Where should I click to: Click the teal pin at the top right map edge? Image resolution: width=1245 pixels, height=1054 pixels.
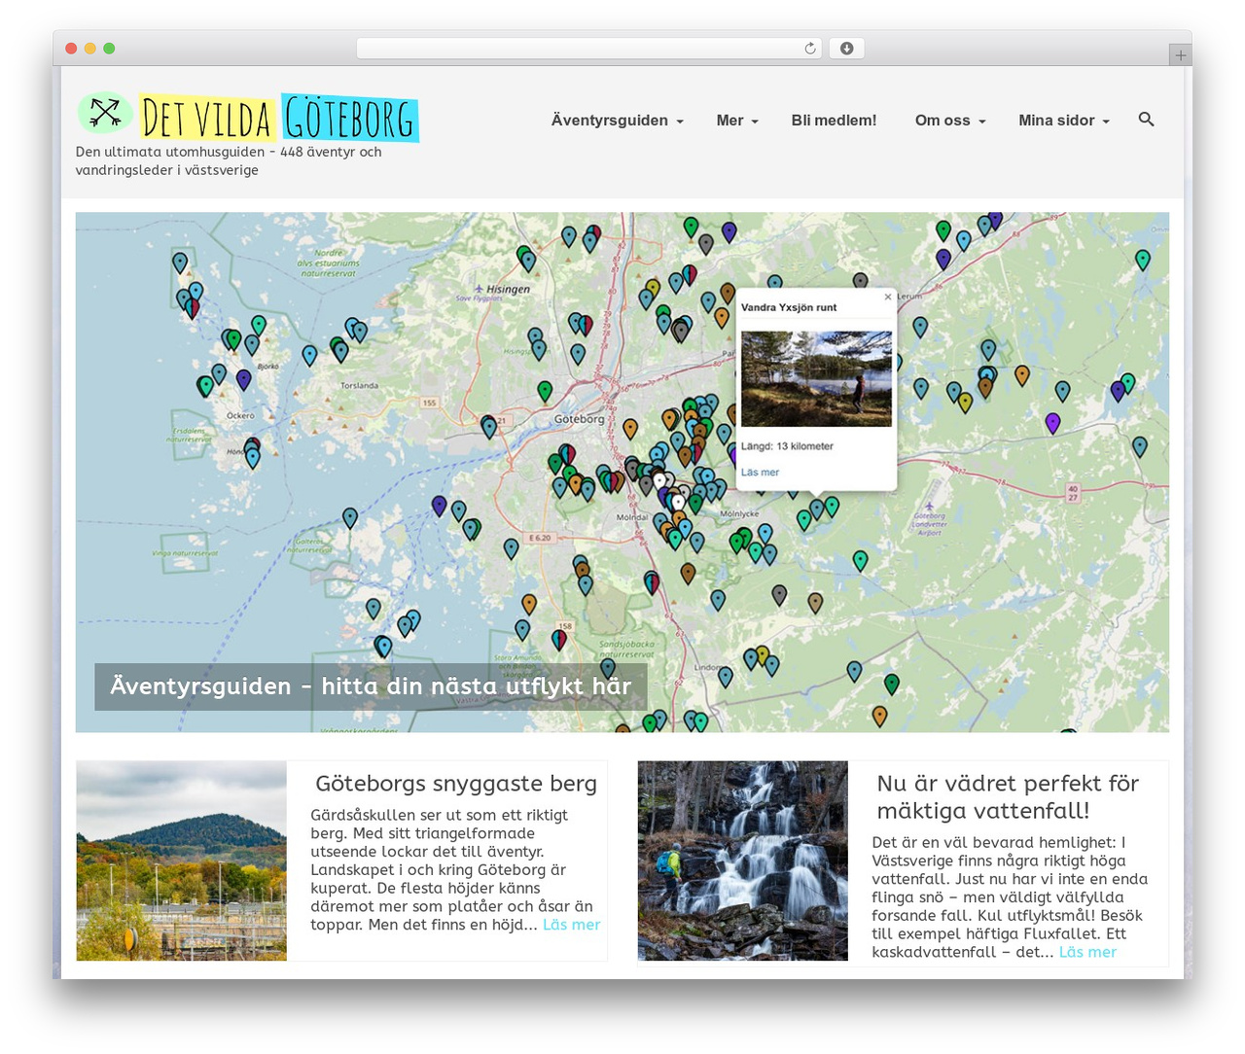click(1143, 260)
